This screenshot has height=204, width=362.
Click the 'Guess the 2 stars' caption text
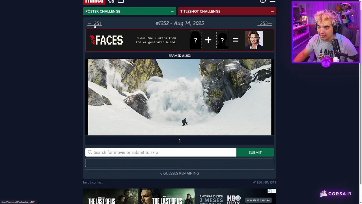point(156,40)
